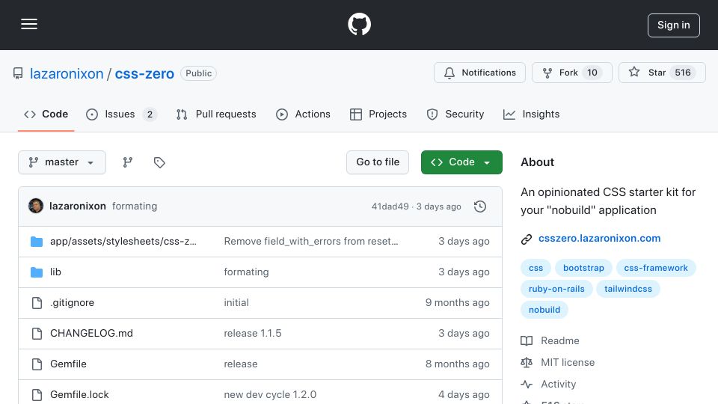The height and width of the screenshot is (404, 718).
Task: Click the Go to file button
Action: 377,162
